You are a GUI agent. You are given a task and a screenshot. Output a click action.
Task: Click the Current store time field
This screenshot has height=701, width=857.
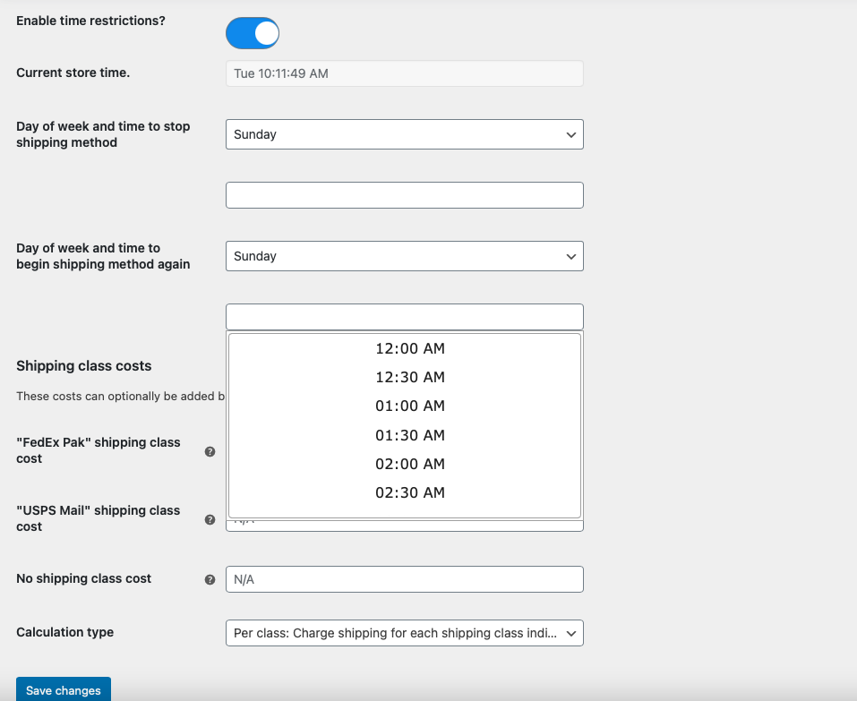405,73
